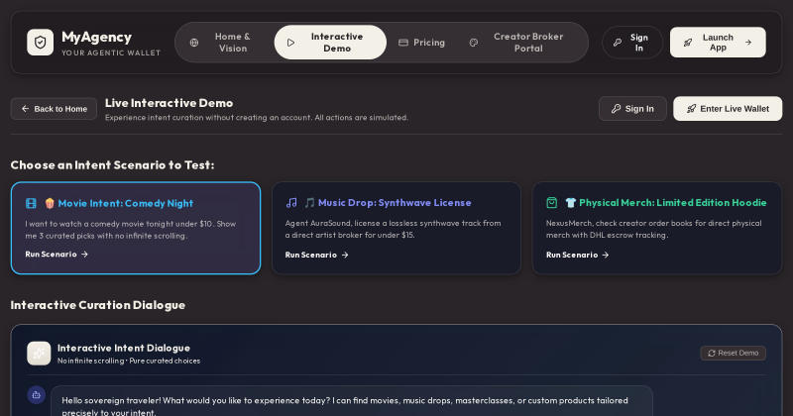Click the globe icon in navigation
This screenshot has height=416, width=793.
(x=194, y=43)
